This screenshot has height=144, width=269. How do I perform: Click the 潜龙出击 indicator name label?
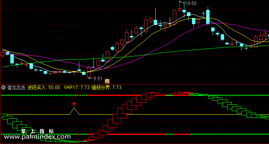pos(16,87)
